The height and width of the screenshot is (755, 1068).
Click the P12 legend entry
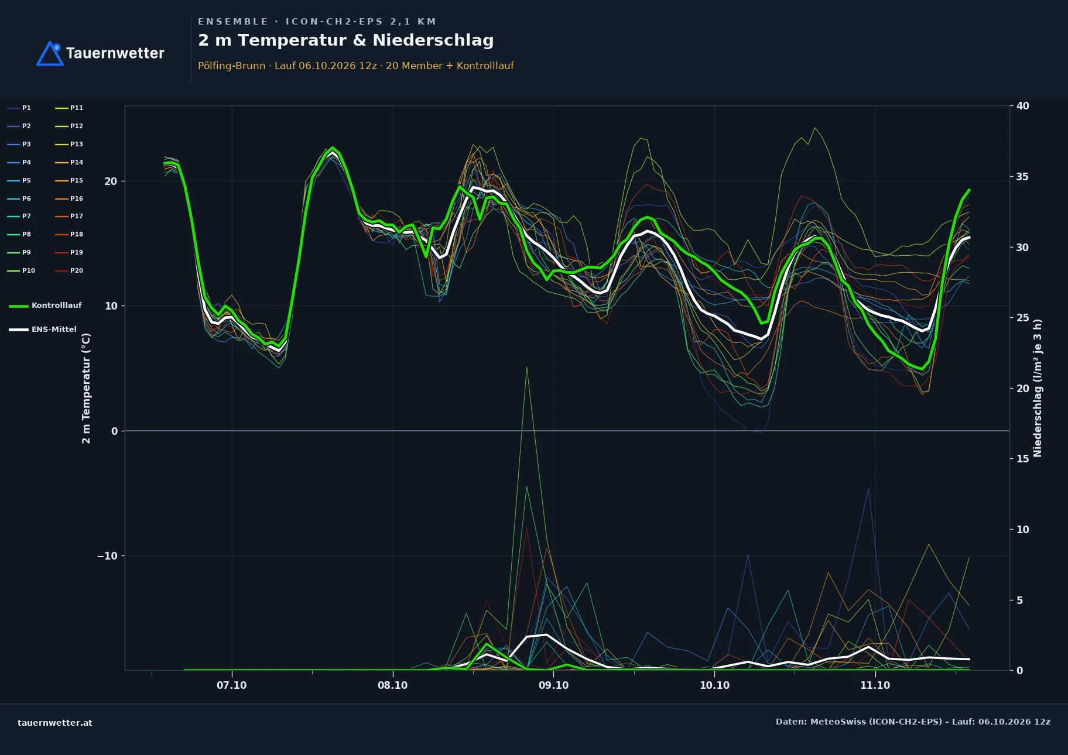69,126
